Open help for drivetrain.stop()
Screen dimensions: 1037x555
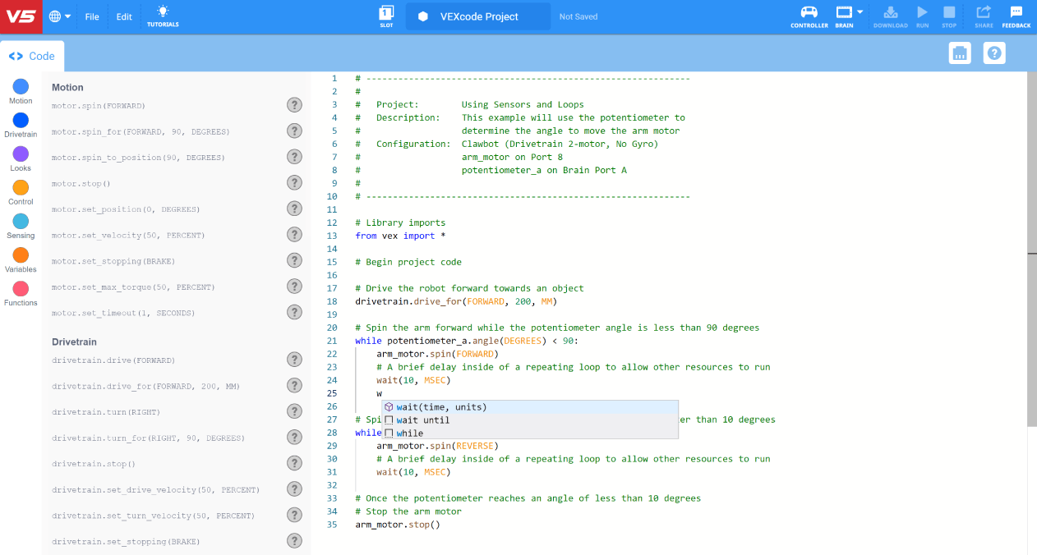(294, 462)
